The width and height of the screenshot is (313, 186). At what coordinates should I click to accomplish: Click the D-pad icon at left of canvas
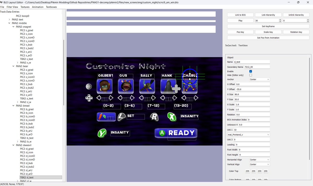pos(89,98)
